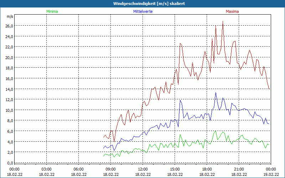
Task: Click the 19.02.22 date label
Action: (271, 174)
